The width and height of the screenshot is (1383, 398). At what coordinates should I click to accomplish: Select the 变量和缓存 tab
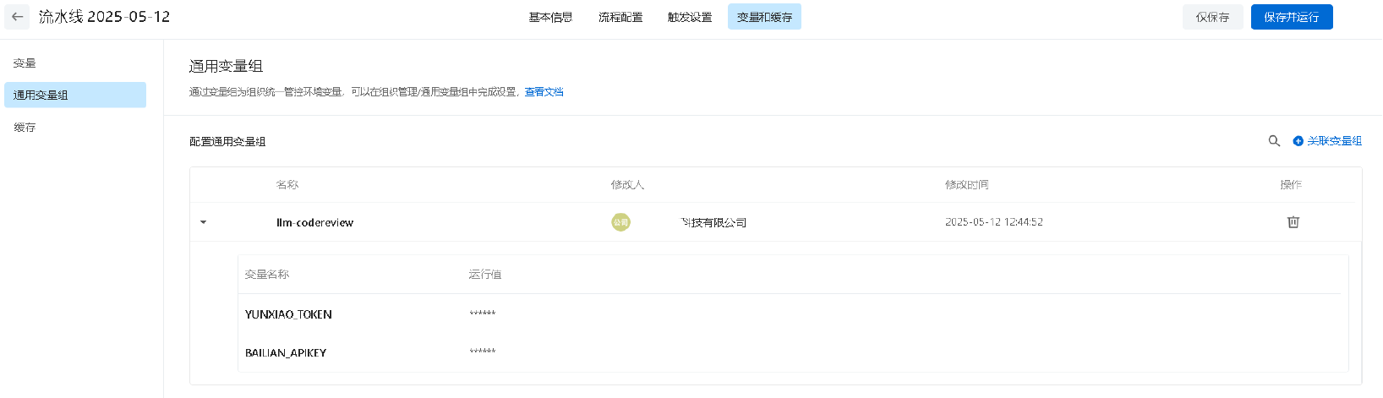point(764,17)
